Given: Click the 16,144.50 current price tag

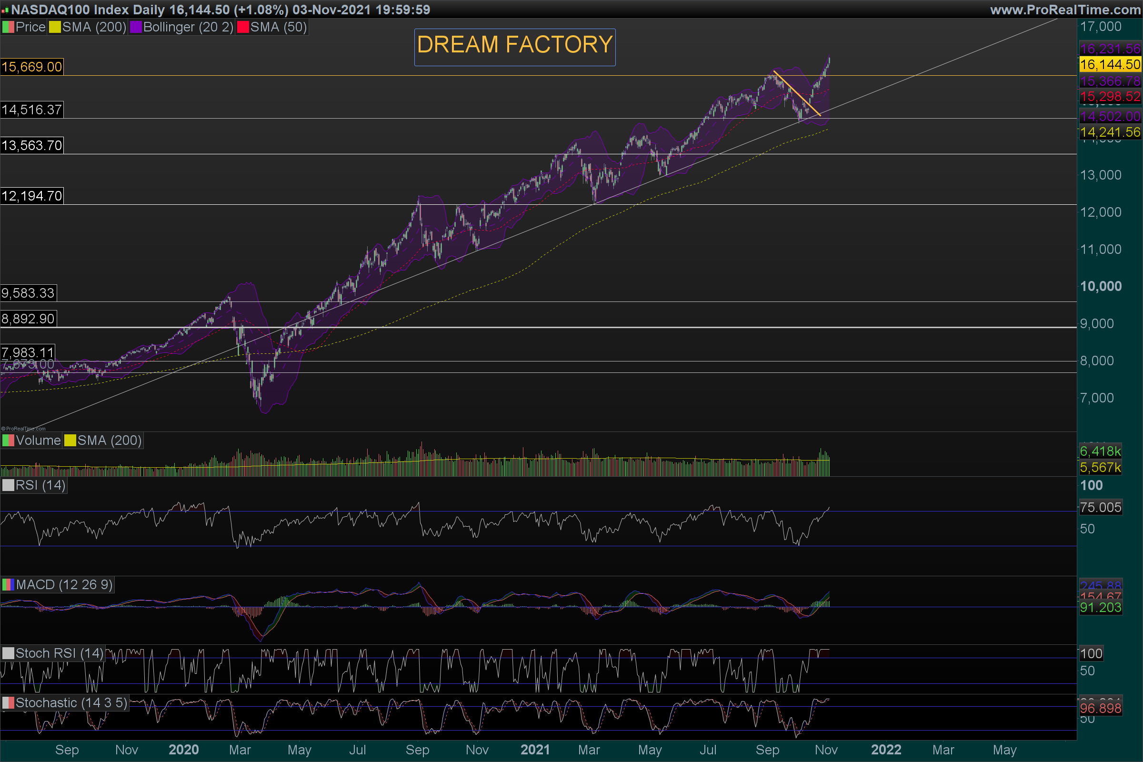Looking at the screenshot, I should 1110,65.
